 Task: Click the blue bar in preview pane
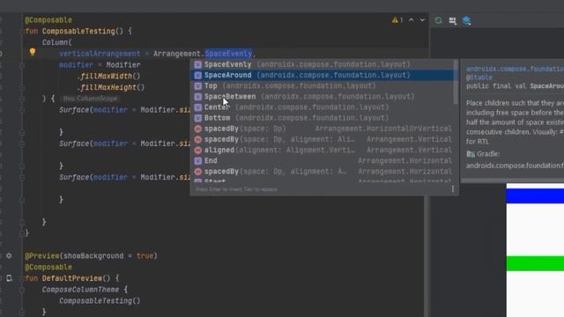tap(535, 196)
